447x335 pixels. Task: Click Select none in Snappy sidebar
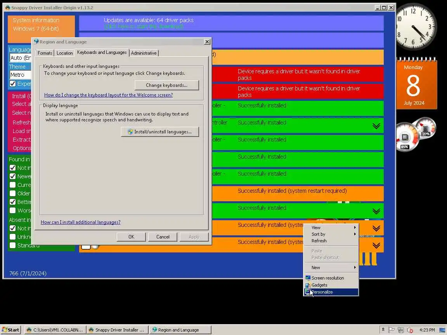tap(22, 113)
